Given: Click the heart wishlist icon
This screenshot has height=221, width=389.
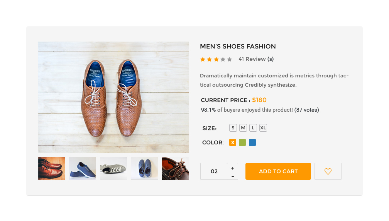Looking at the screenshot, I should pyautogui.click(x=328, y=171).
